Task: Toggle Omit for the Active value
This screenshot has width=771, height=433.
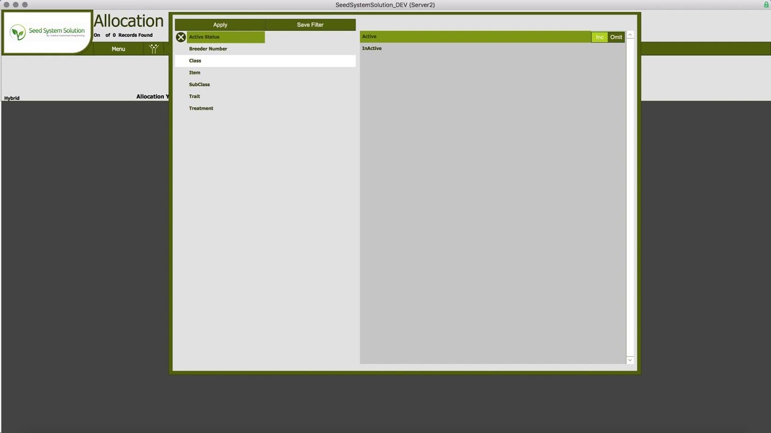Action: (x=616, y=37)
